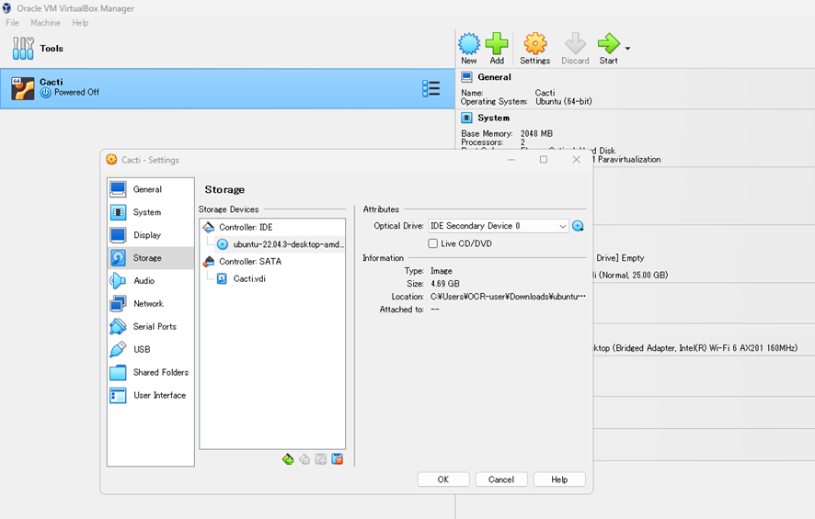Select the Cacti VM icon in the list
This screenshot has width=815, height=519.
point(22,88)
